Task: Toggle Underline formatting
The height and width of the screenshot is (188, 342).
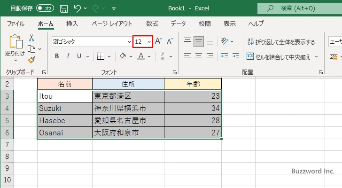Action: [79, 56]
